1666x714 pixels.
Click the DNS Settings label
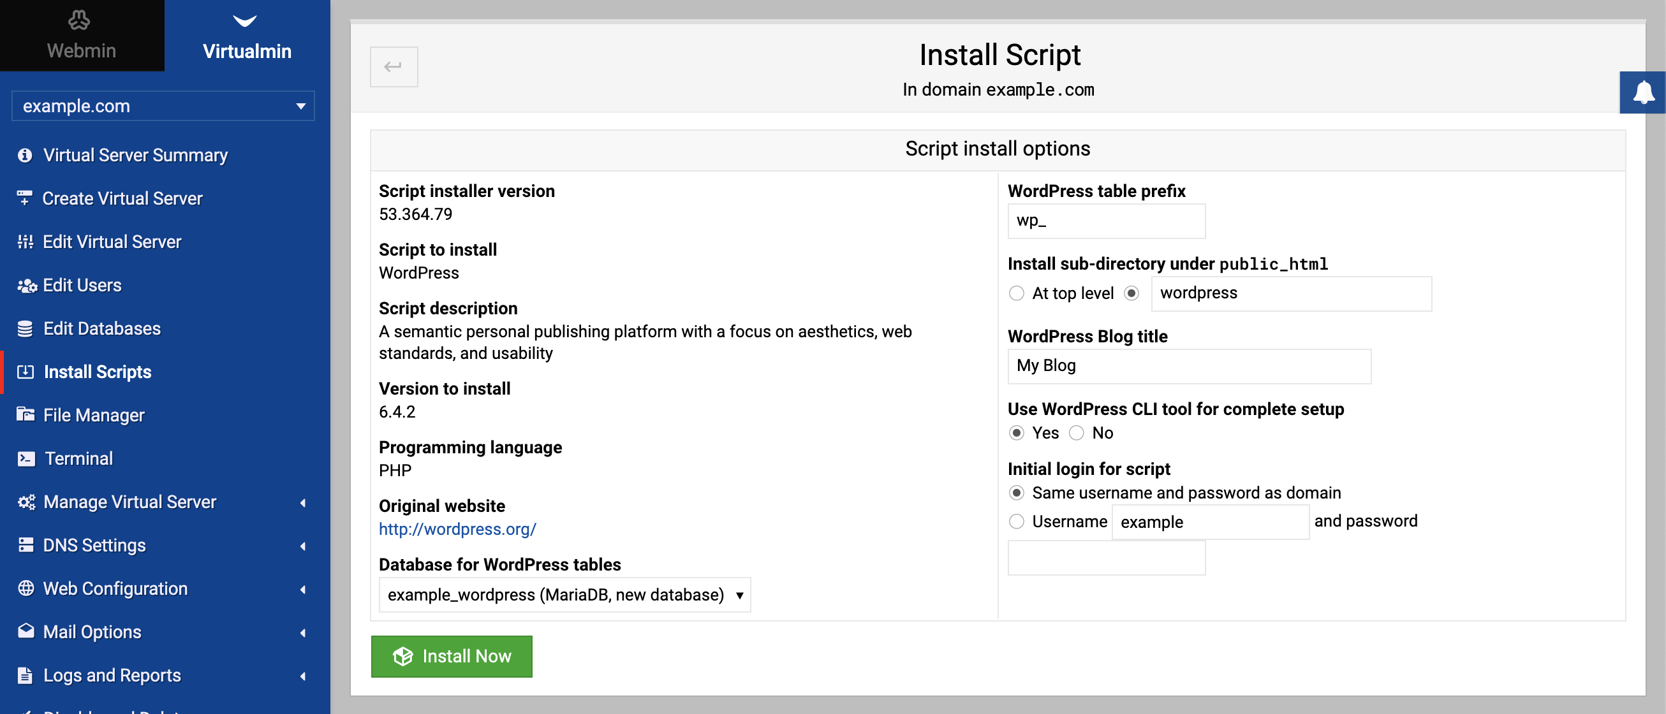[x=94, y=544]
